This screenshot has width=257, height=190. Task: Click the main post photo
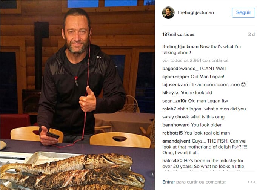(77, 95)
